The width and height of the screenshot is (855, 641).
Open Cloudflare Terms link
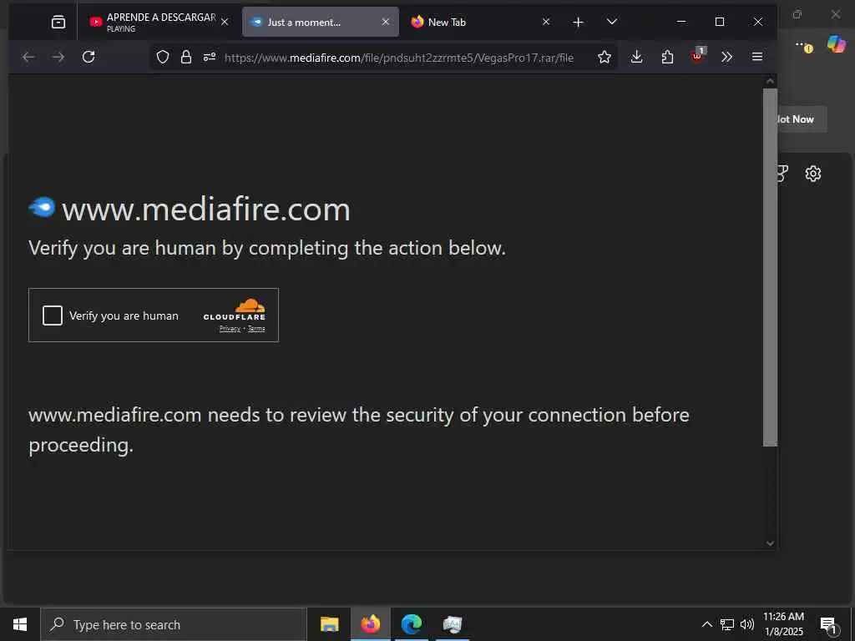tap(256, 329)
